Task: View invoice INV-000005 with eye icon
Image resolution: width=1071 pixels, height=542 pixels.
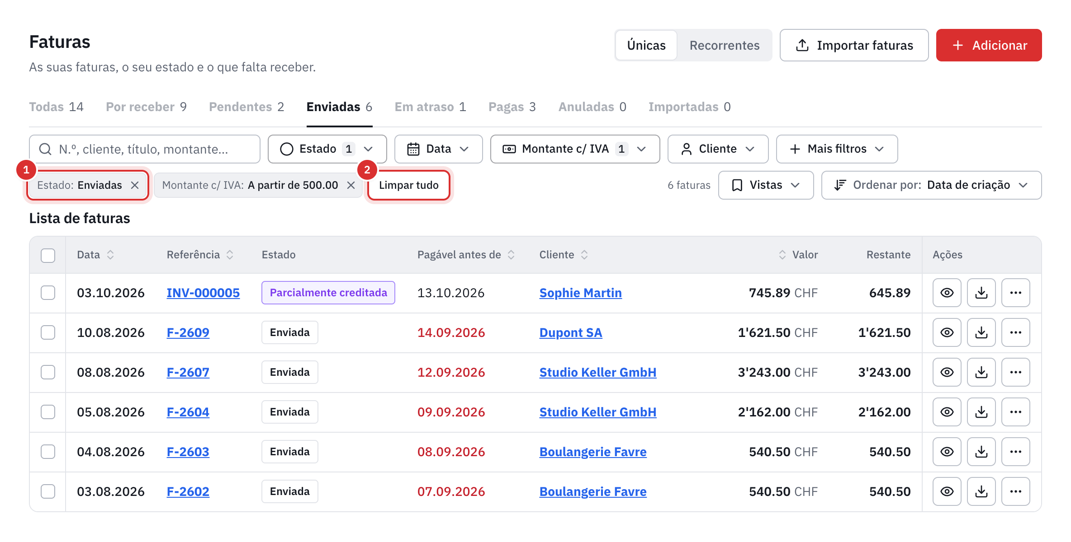Action: [947, 293]
